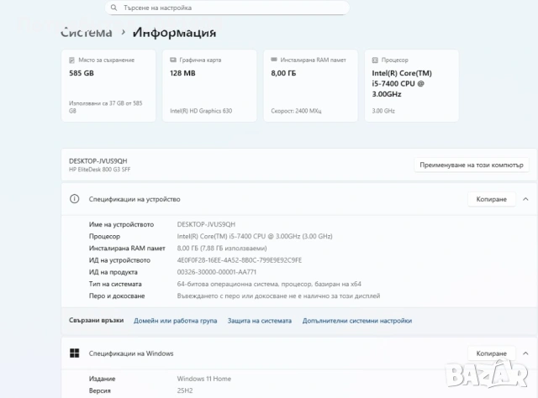This screenshot has height=398, width=538.
Task: Open Домейн или работна група link
Action: 176,321
